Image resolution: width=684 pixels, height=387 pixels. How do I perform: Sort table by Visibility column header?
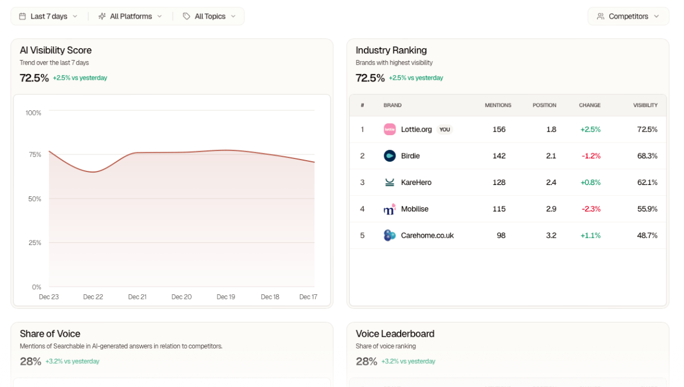coord(645,105)
